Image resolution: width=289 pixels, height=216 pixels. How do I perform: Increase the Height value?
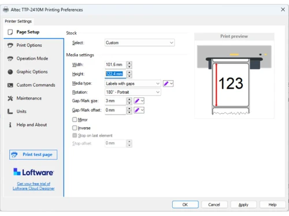pyautogui.click(x=129, y=73)
